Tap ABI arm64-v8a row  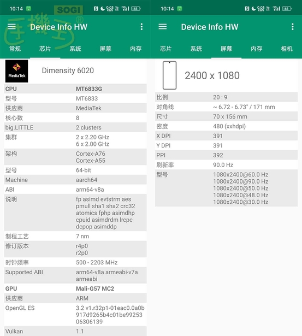[x=75, y=189]
